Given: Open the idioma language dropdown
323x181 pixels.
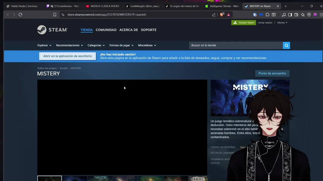Looking at the screenshot, I should click(282, 23).
